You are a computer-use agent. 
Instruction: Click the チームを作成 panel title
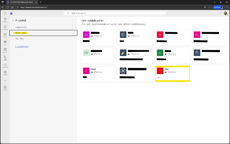[21, 21]
